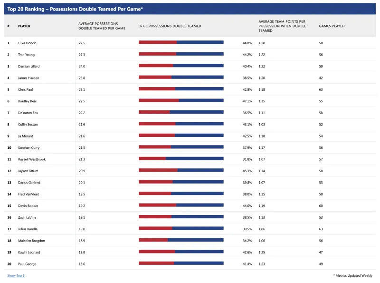
Task: Select the % of Possessions Double Teamed header
Action: tap(170, 26)
